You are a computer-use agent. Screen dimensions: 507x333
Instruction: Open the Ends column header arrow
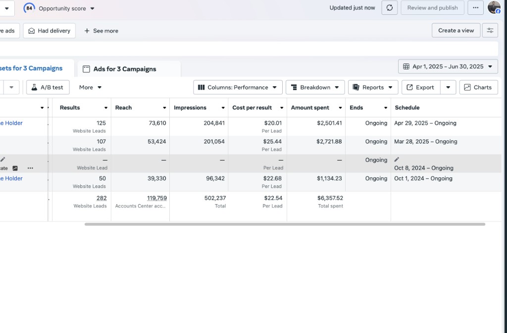click(x=385, y=108)
